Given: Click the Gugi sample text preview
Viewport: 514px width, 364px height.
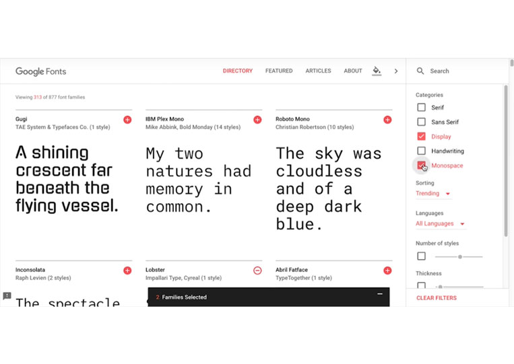Looking at the screenshot, I should pyautogui.click(x=67, y=179).
